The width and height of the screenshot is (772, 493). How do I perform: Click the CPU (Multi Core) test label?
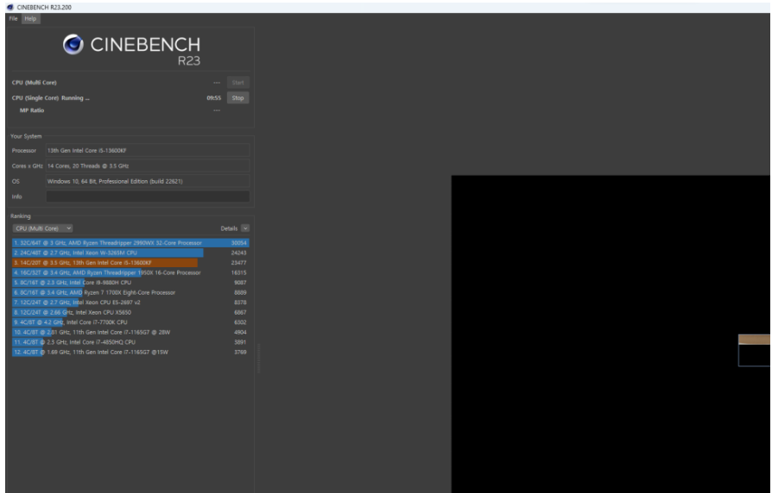pyautogui.click(x=34, y=83)
